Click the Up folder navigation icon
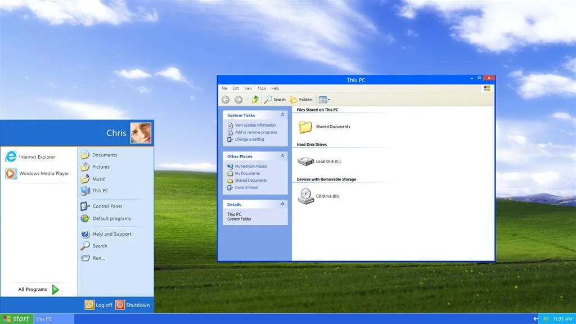 pyautogui.click(x=254, y=99)
